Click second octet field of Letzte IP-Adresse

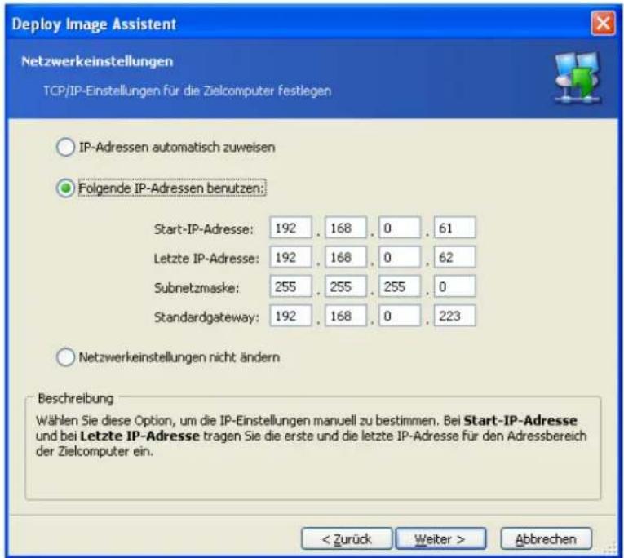point(345,257)
